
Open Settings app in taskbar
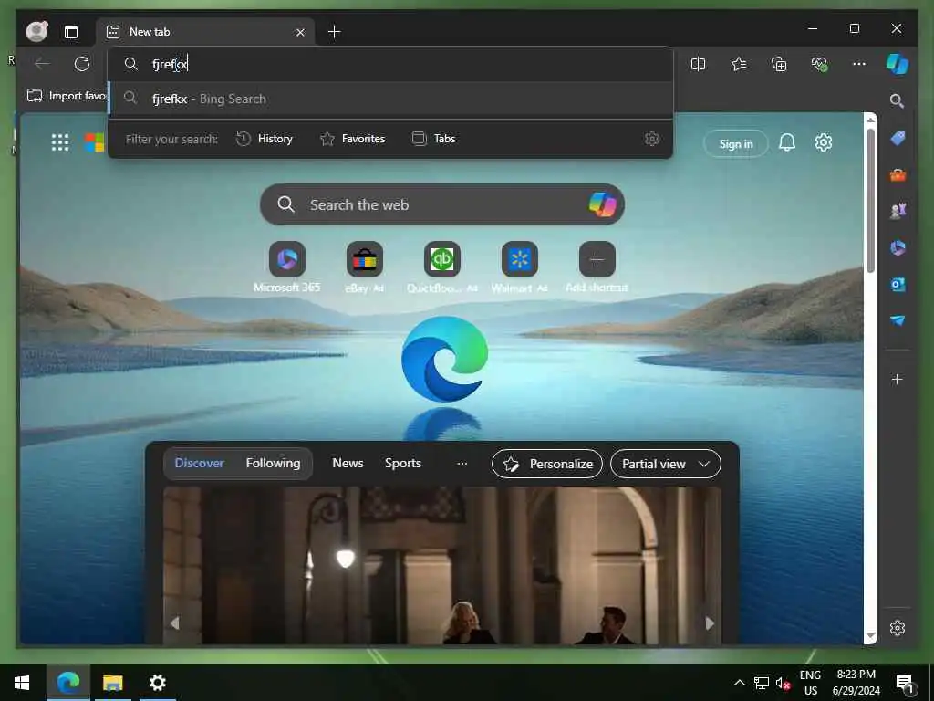point(157,683)
